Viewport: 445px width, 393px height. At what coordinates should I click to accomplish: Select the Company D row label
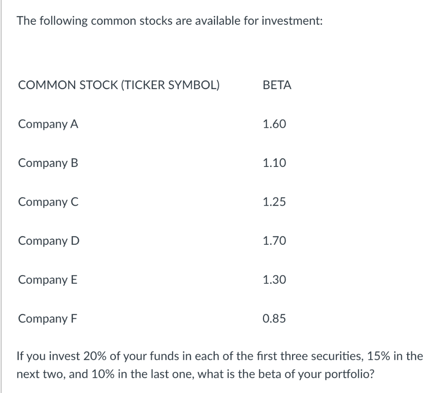click(49, 240)
